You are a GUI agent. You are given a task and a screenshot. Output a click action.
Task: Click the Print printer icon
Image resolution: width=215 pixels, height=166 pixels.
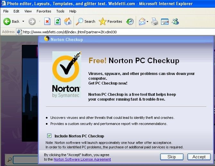click(155, 21)
